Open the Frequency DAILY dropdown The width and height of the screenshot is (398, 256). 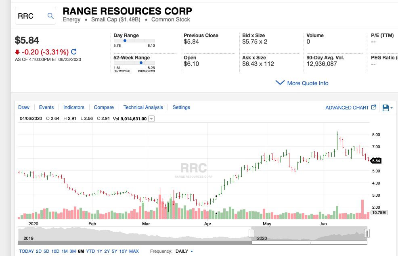click(184, 251)
